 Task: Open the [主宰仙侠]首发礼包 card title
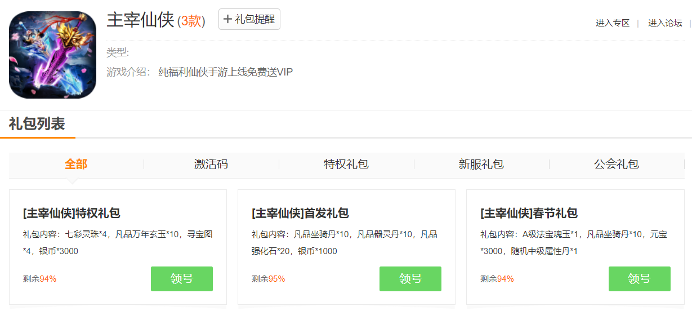[x=300, y=214]
